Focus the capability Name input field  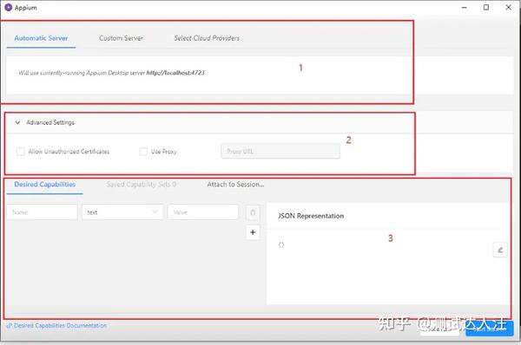click(x=43, y=212)
